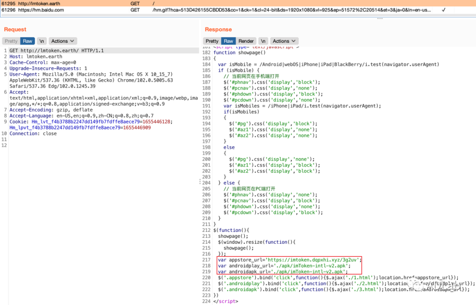The image size is (476, 305).
Task: Click the vertical divider handle between panels
Action: [201, 182]
